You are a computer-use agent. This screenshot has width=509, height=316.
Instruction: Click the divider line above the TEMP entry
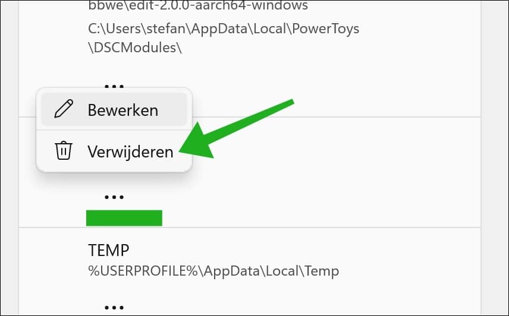click(x=249, y=227)
